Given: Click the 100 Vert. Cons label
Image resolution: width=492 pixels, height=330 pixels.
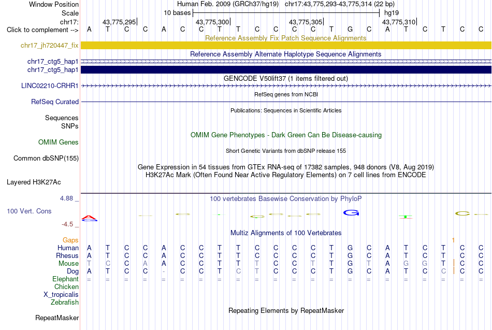Looking at the screenshot, I should click(x=29, y=211).
